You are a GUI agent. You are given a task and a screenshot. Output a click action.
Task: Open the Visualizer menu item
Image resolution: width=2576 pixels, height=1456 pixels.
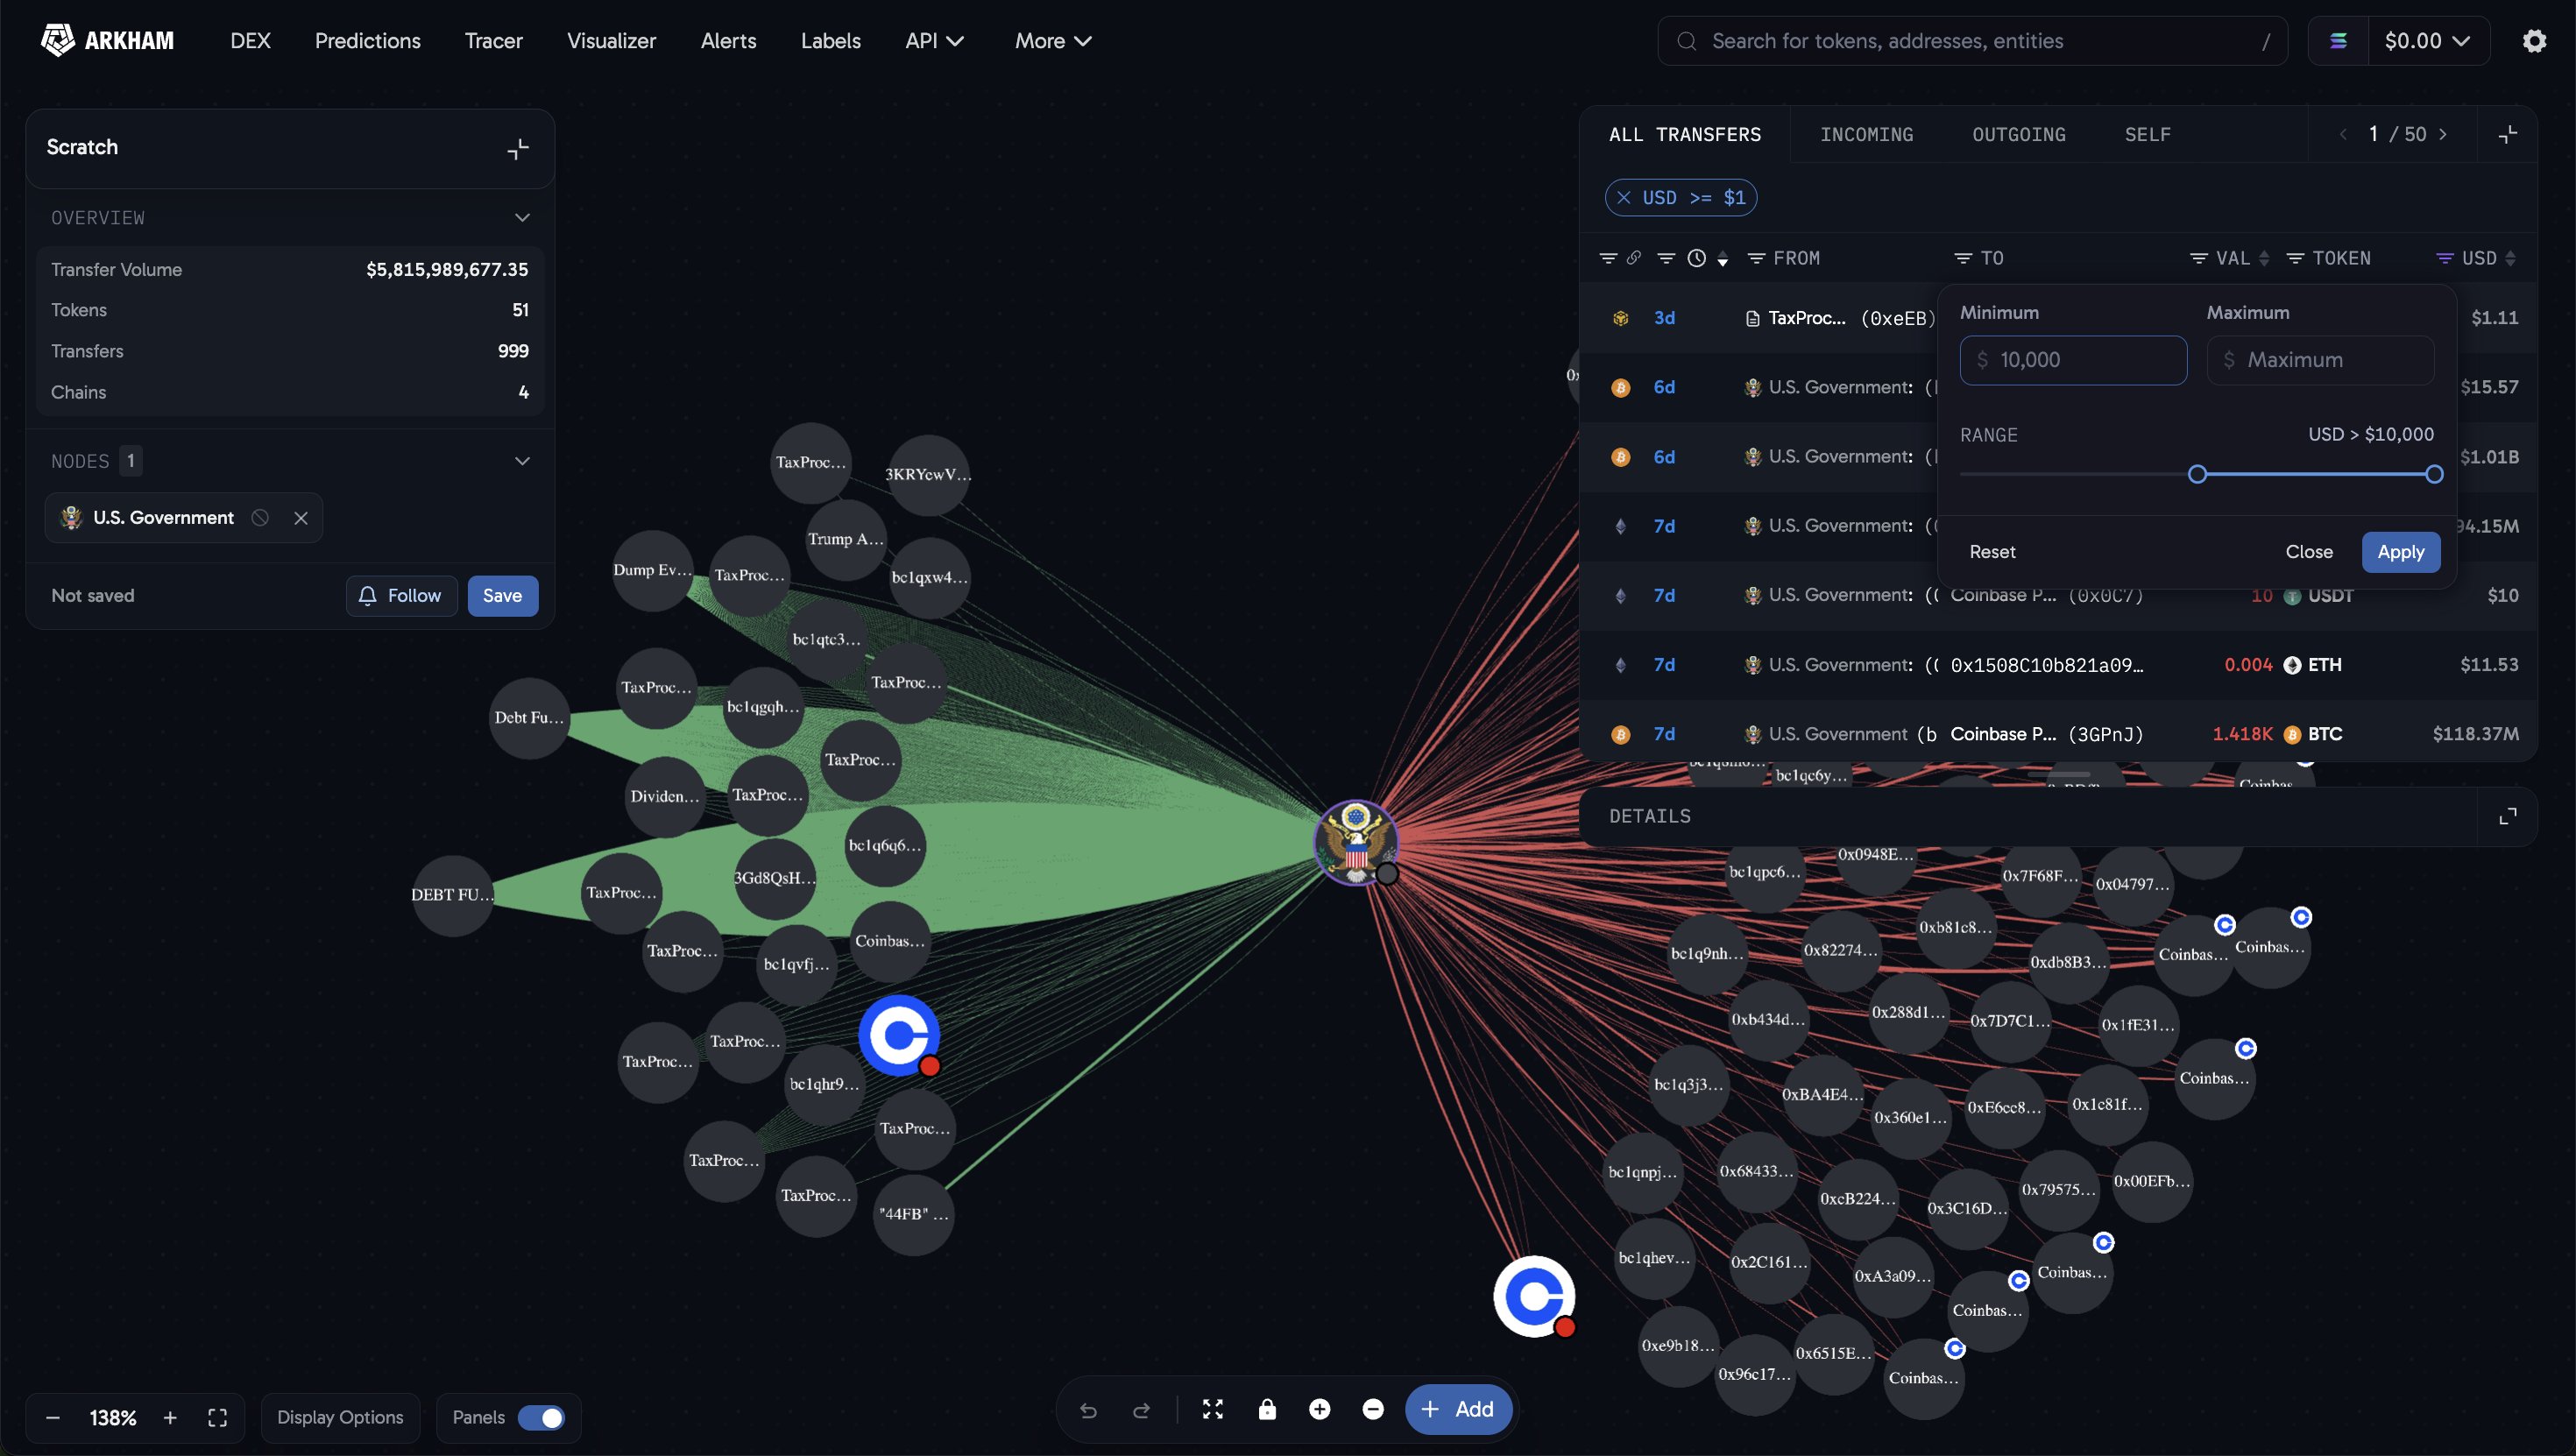611,41
